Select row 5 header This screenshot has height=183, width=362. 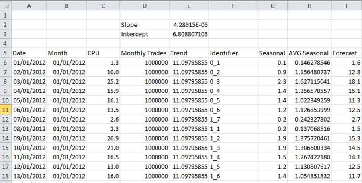click(x=5, y=53)
